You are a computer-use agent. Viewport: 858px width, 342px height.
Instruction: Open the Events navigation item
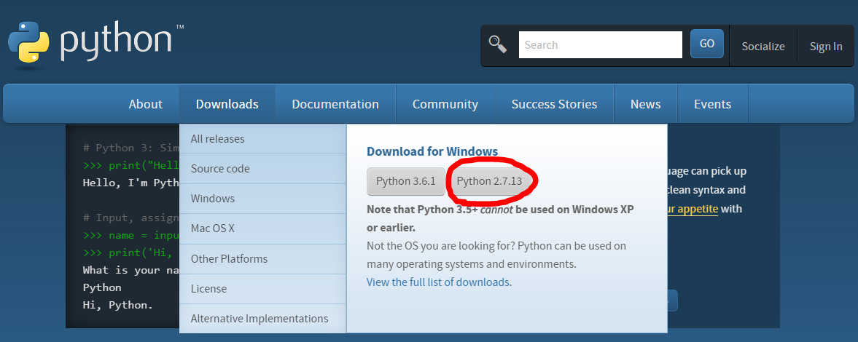tap(711, 104)
